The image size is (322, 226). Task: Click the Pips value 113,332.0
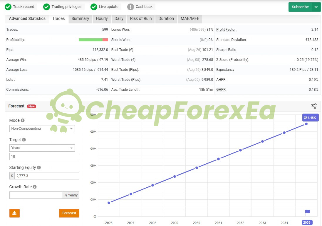(100, 50)
